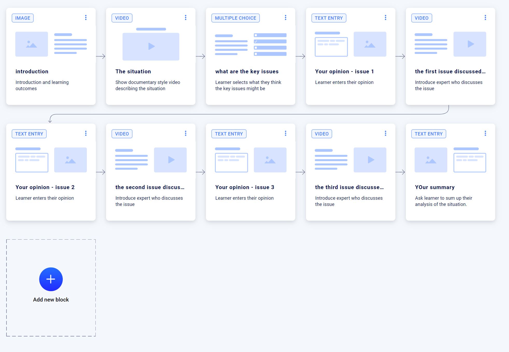The width and height of the screenshot is (509, 352).
Task: Click the image placeholder icon in the introduction block
Action: pyautogui.click(x=31, y=44)
